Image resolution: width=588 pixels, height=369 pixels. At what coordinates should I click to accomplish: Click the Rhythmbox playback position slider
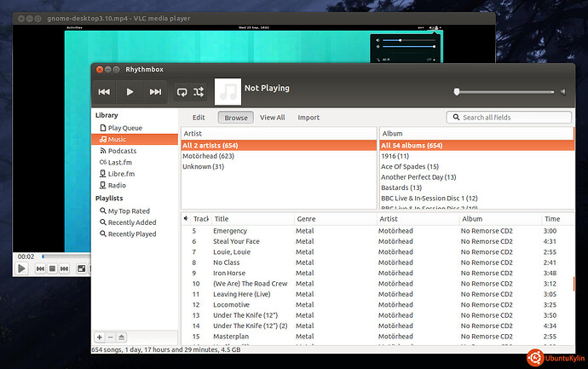[503, 91]
